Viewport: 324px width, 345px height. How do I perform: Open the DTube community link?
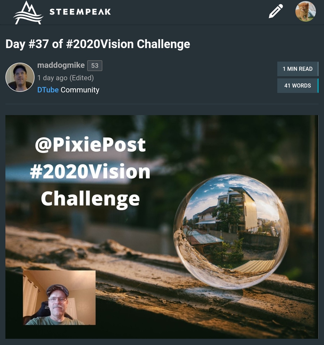coord(48,90)
